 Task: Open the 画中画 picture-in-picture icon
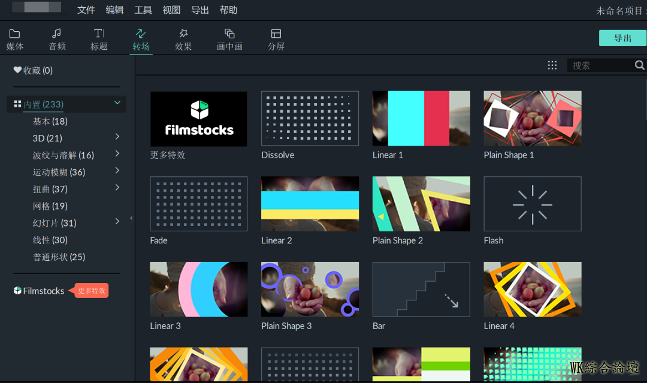click(229, 34)
